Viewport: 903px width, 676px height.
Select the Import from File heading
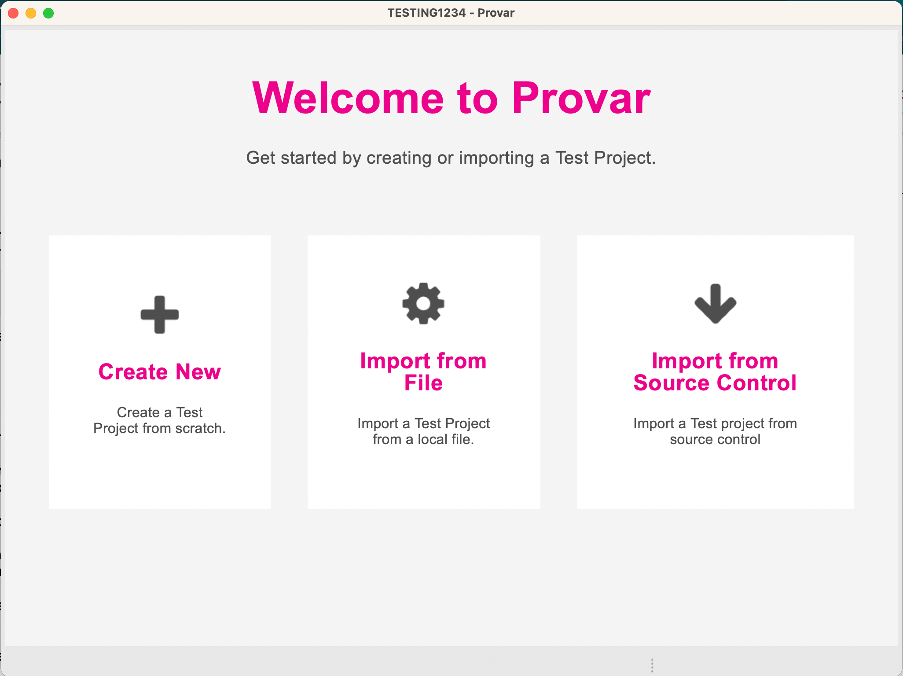tap(423, 372)
